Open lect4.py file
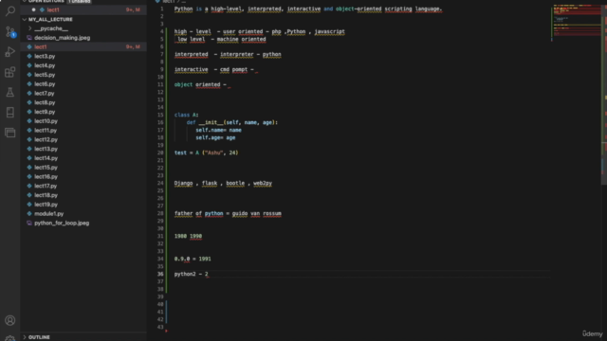The height and width of the screenshot is (341, 607). (x=45, y=65)
